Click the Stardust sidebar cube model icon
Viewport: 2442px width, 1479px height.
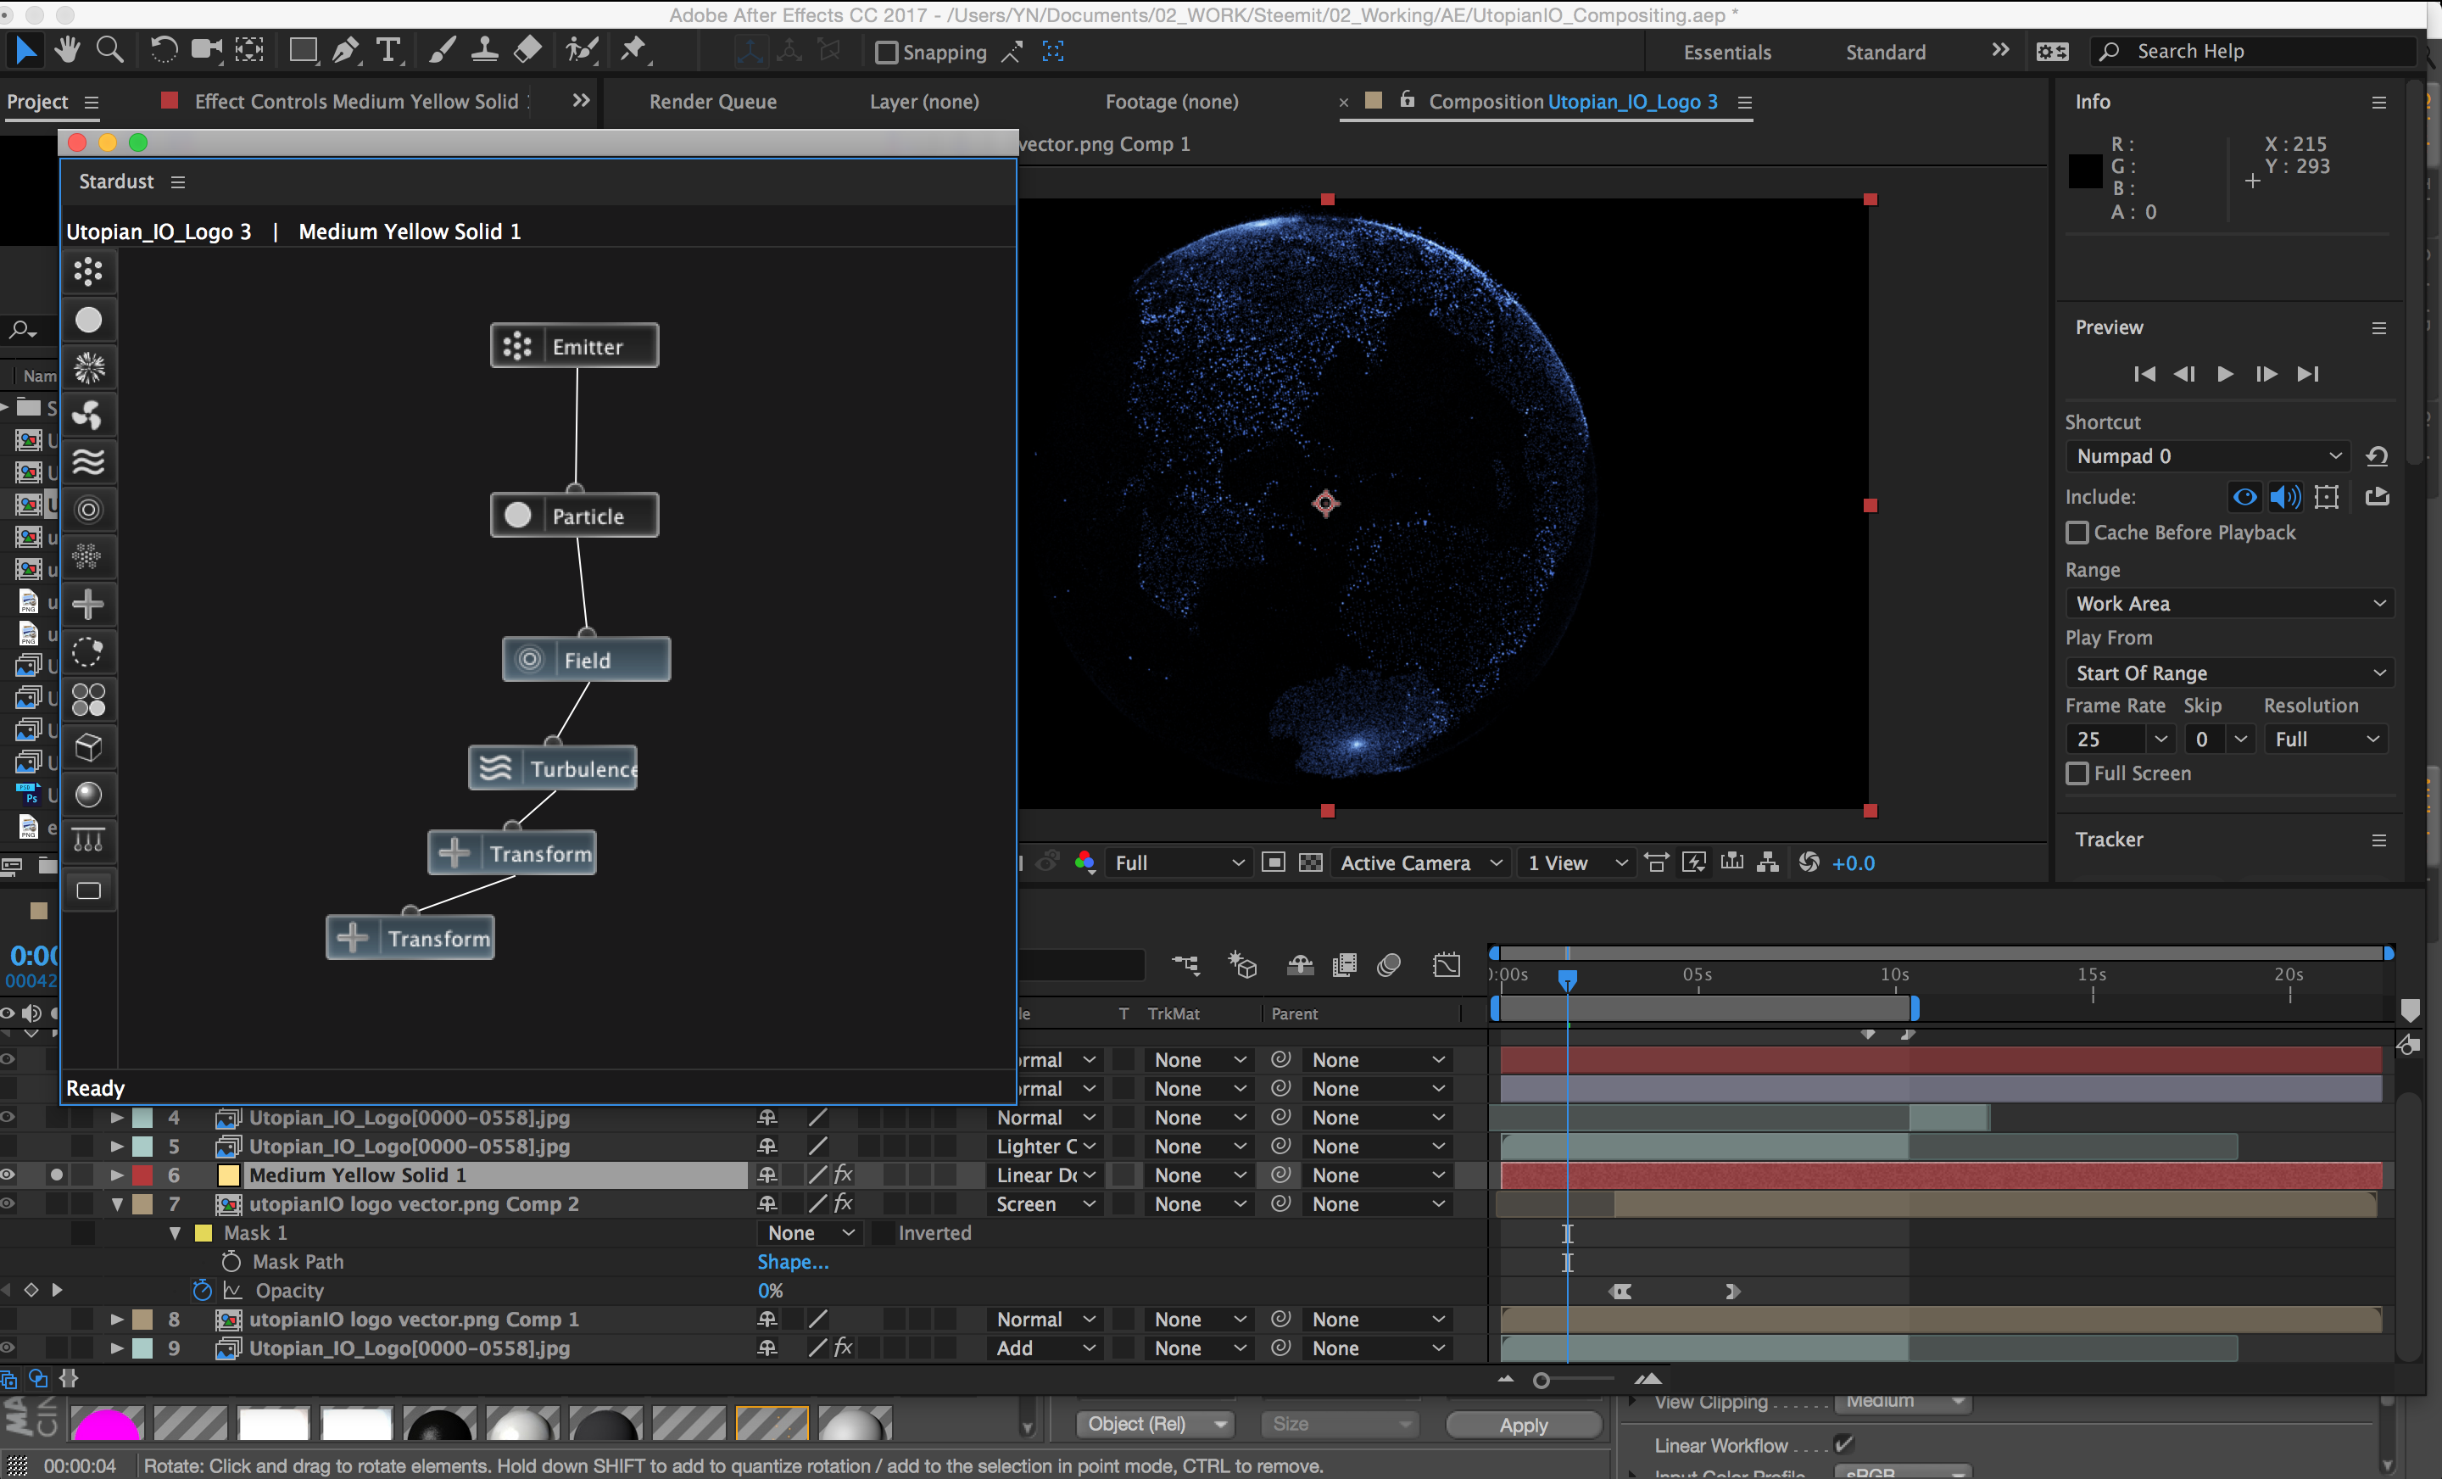88,746
